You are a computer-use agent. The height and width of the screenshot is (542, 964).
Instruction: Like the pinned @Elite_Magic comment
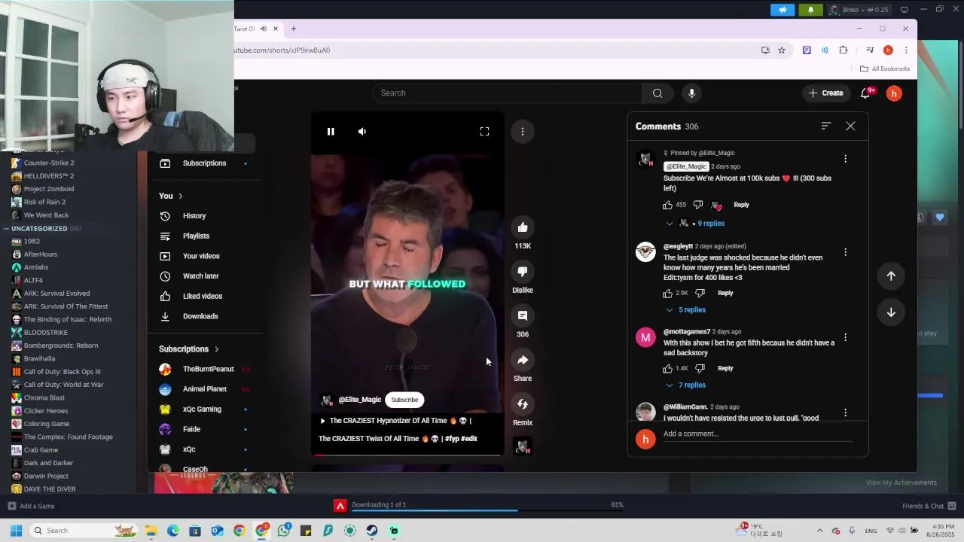[667, 205]
